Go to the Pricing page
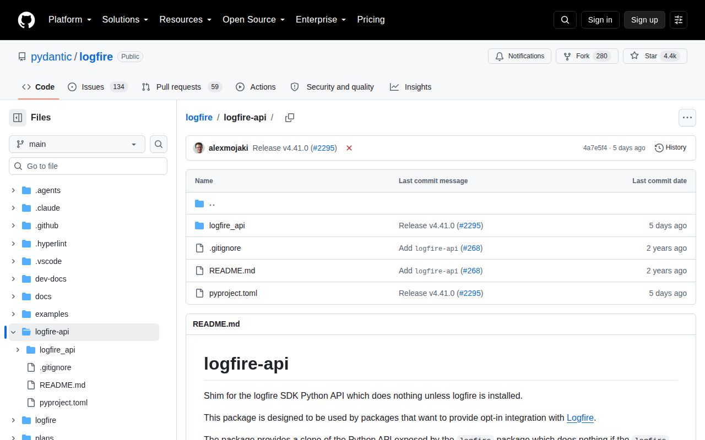Screen dimensions: 705x440 (x=371, y=20)
